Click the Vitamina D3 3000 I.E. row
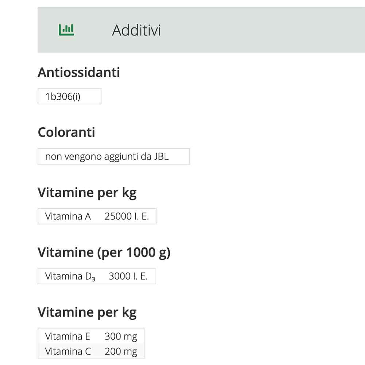This screenshot has height=365, width=365. point(96,276)
